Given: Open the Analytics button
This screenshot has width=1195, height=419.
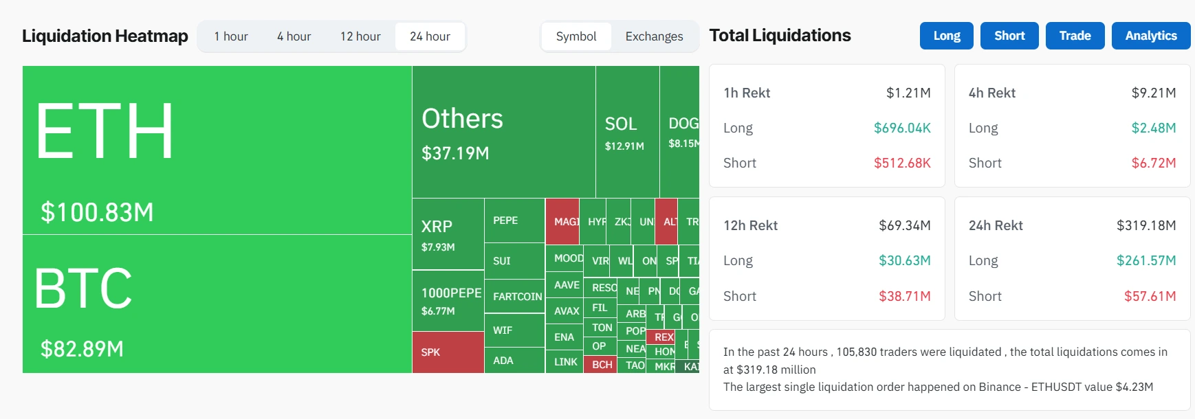Looking at the screenshot, I should click(x=1150, y=36).
